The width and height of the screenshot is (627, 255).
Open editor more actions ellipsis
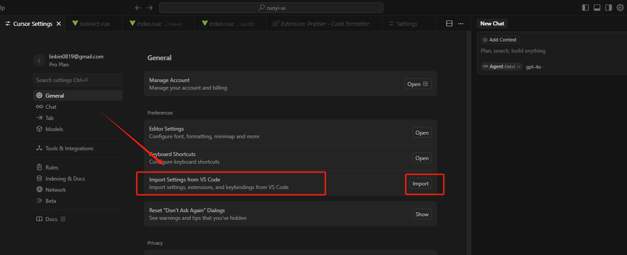tap(461, 24)
